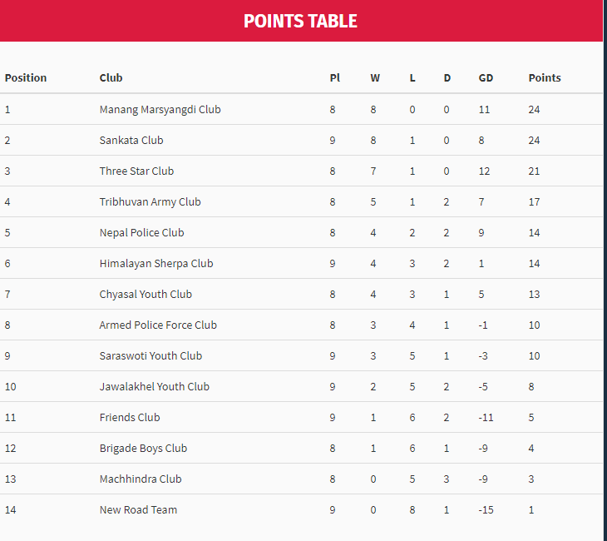
Task: Select New Road Team
Action: point(138,509)
